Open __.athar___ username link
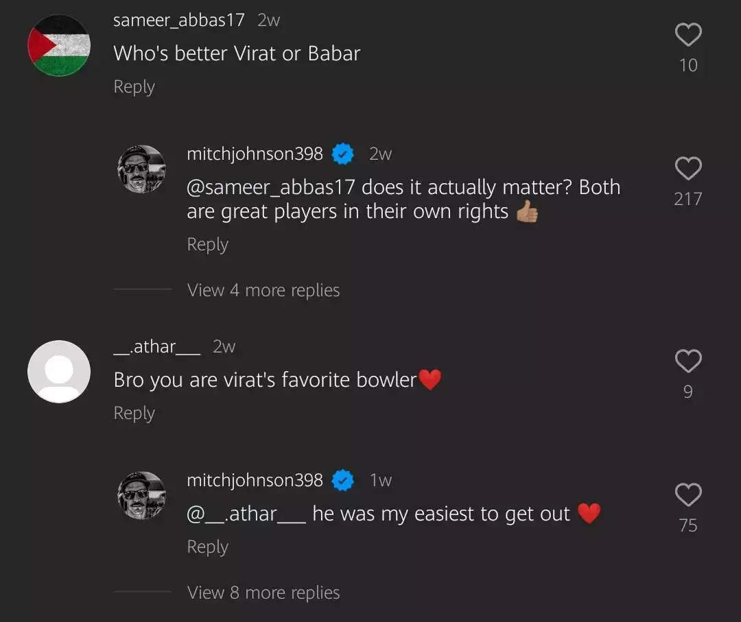 [156, 346]
